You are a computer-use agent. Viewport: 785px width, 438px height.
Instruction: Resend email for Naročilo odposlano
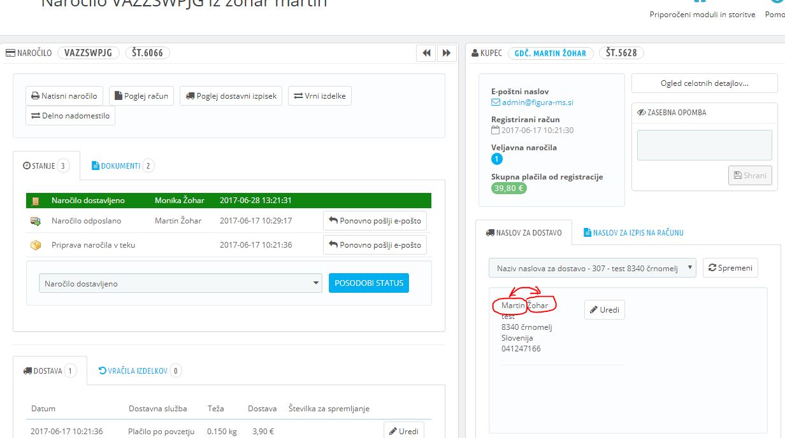click(x=375, y=221)
